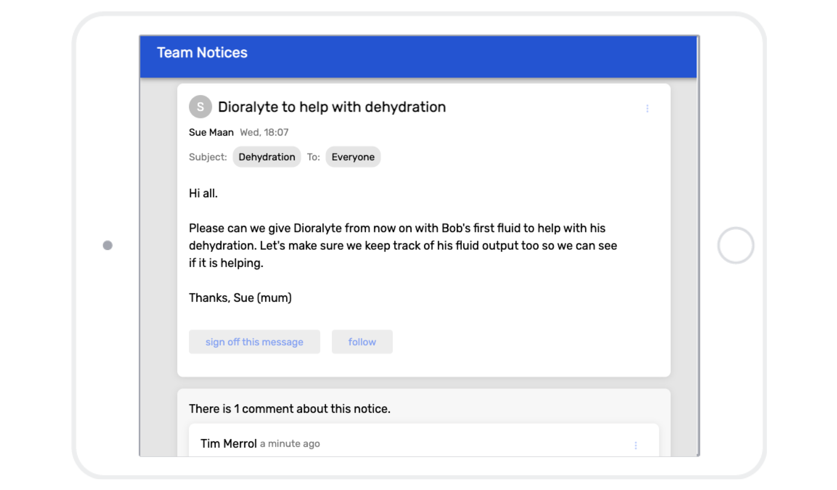Select the Dehydration subject chip
This screenshot has width=837, height=490.
267,157
